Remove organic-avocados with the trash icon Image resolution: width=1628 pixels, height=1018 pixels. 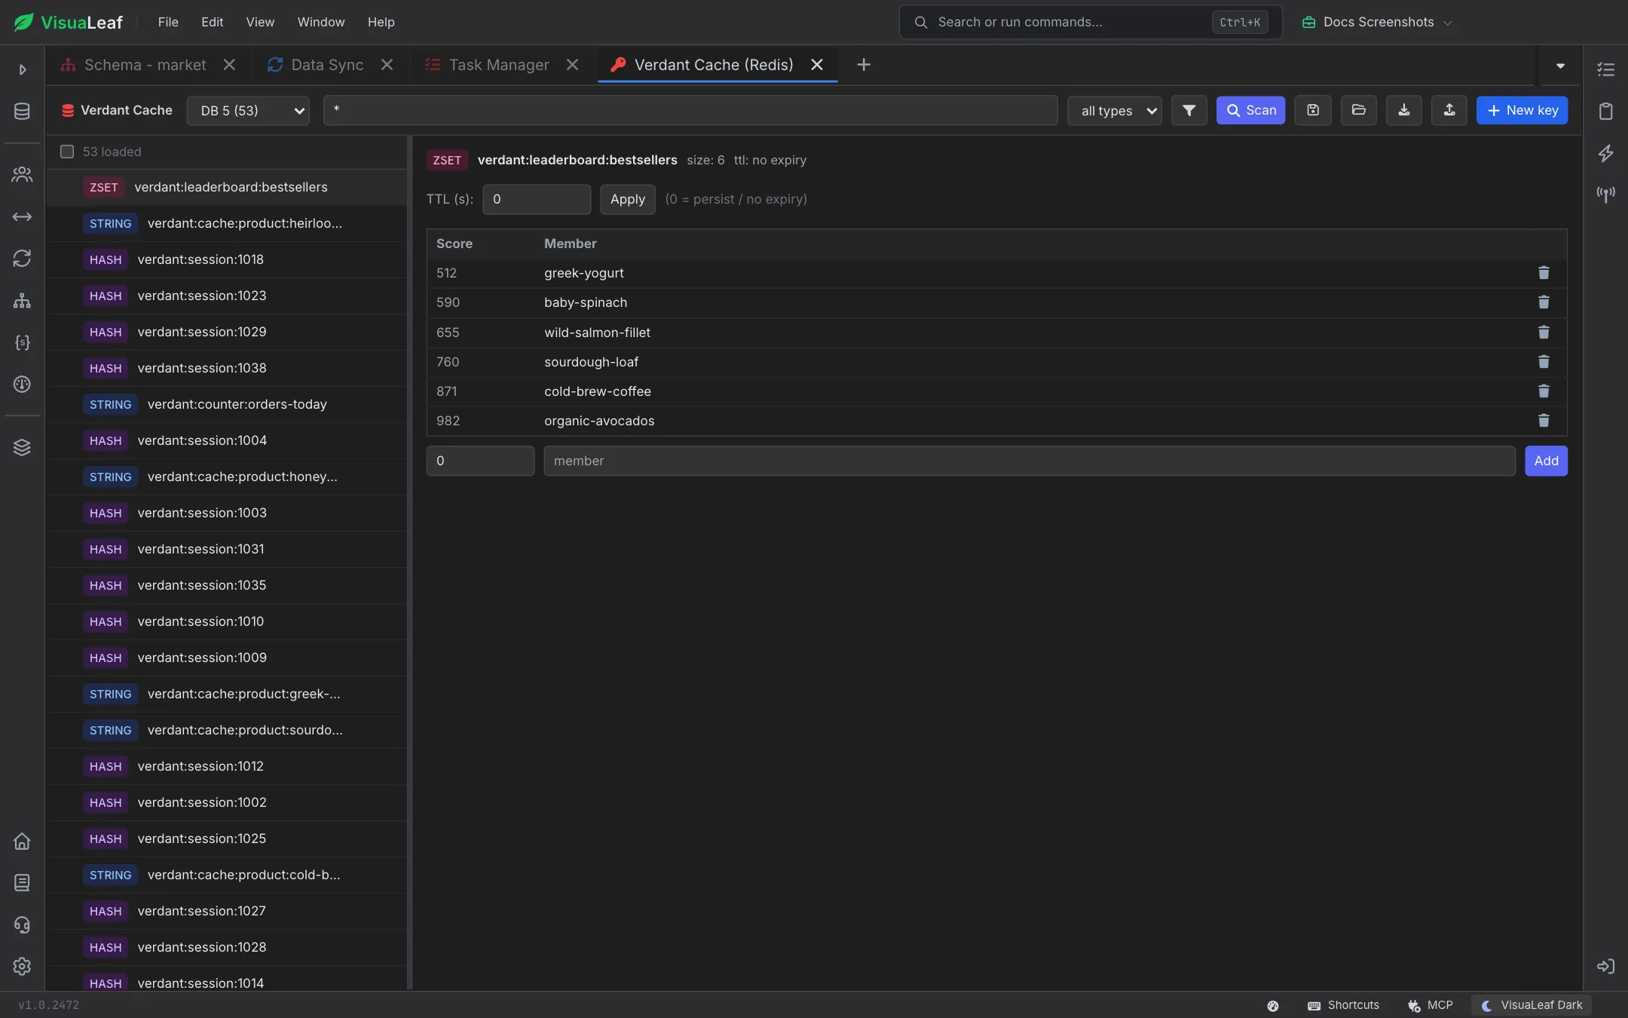point(1544,421)
